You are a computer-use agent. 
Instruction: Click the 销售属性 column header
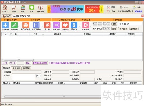[61, 83]
